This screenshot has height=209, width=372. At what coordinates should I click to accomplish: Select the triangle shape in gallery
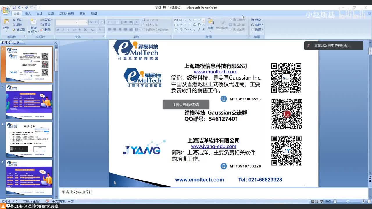181,25
